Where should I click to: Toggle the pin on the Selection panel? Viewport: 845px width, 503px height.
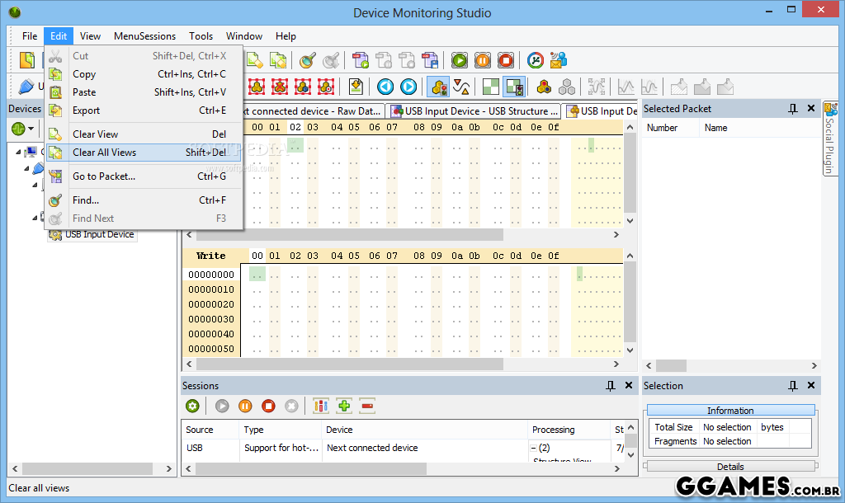tap(793, 386)
